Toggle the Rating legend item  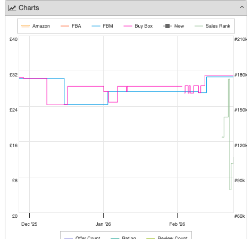(x=123, y=237)
